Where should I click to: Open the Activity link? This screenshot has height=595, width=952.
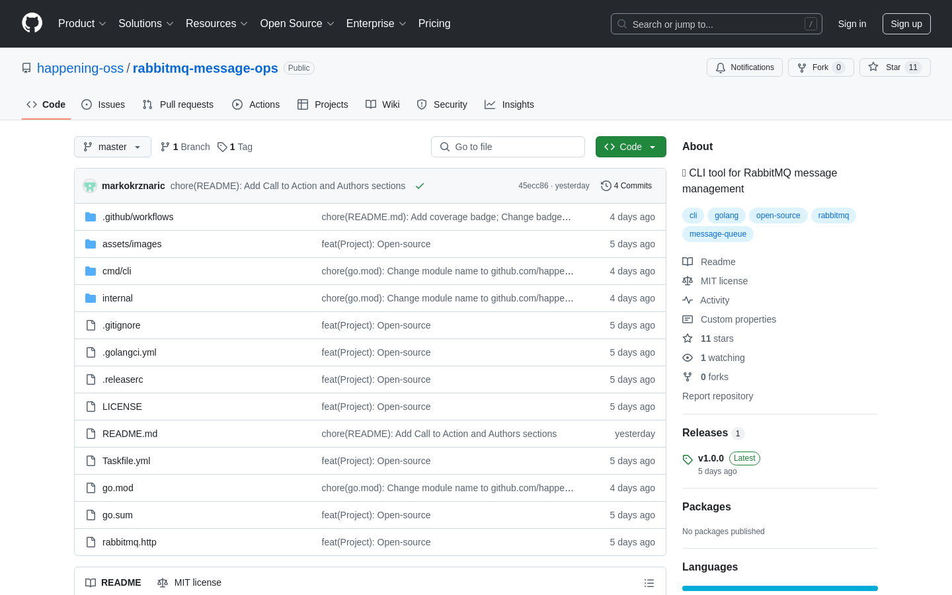(706, 300)
